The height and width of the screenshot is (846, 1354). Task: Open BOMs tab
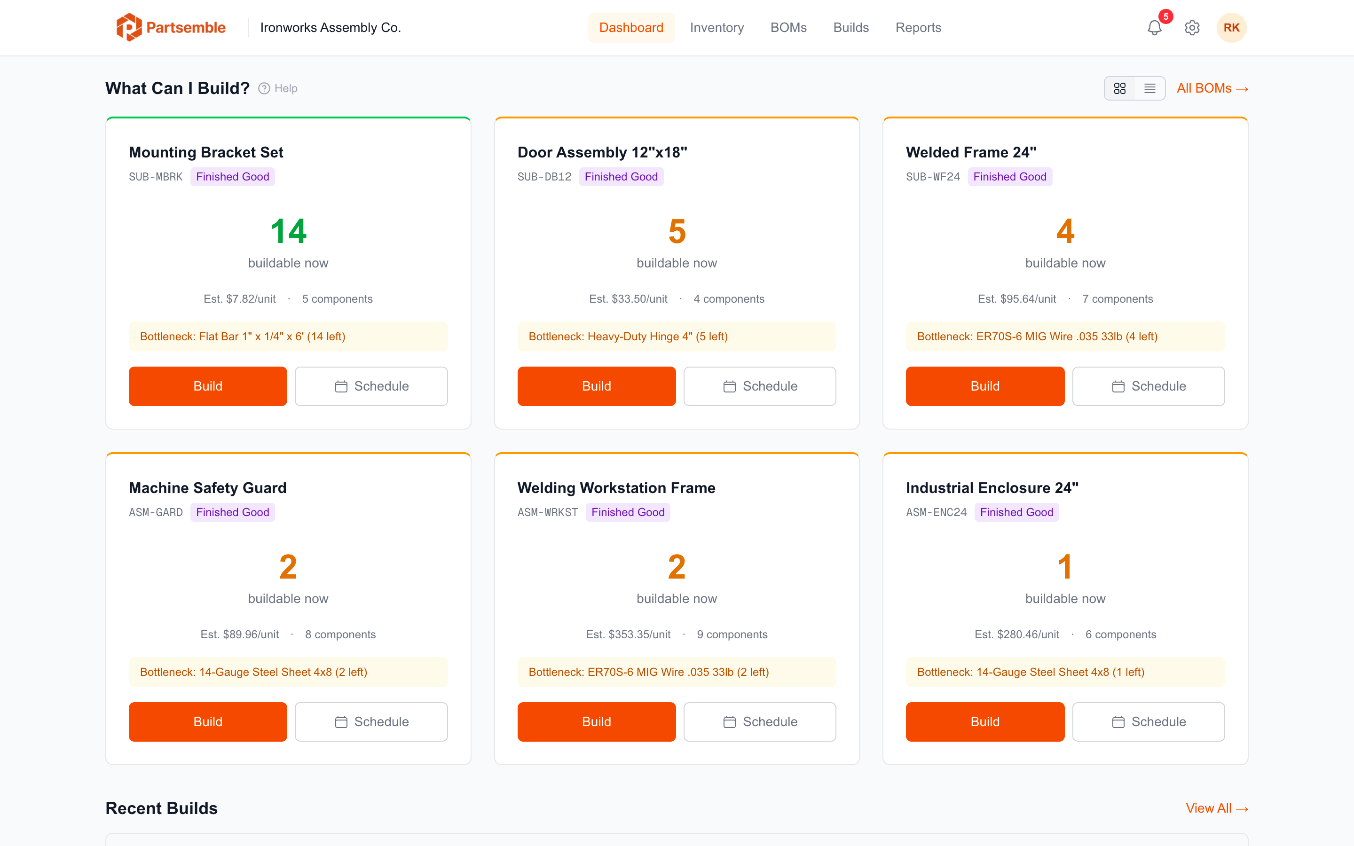788,27
